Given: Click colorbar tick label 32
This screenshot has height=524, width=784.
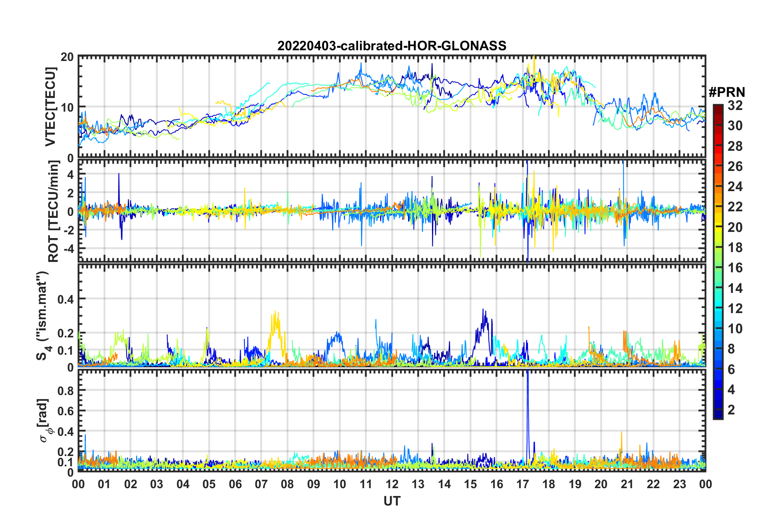Looking at the screenshot, I should [x=735, y=105].
